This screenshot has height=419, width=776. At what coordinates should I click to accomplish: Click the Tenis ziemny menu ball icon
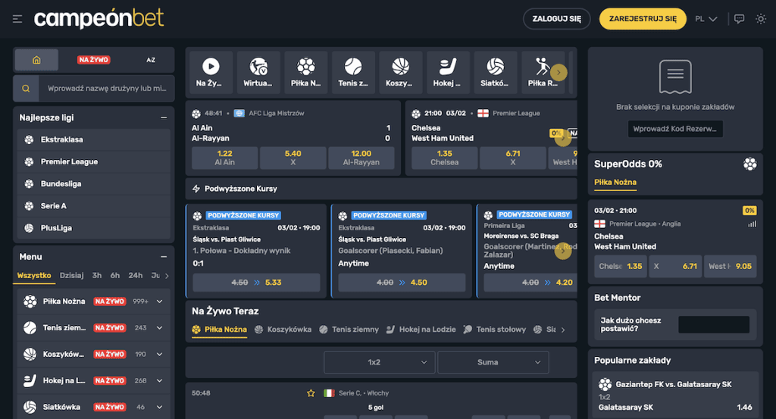(x=30, y=327)
